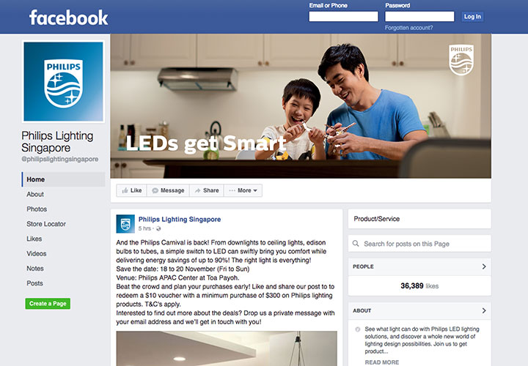The image size is (528, 366).
Task: Click the magnifier icon in post search
Action: 356,243
